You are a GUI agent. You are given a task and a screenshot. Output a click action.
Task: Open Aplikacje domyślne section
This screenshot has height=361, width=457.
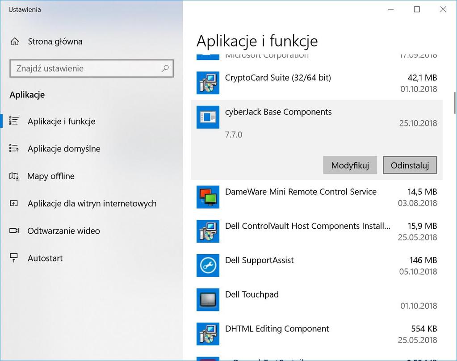(x=64, y=149)
